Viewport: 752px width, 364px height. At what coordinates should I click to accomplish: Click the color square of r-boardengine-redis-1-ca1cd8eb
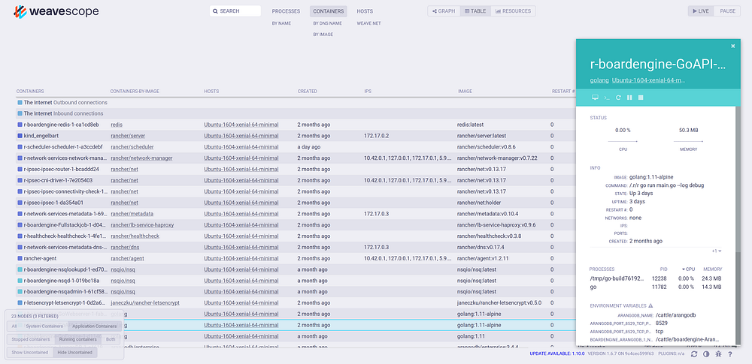[20, 125]
